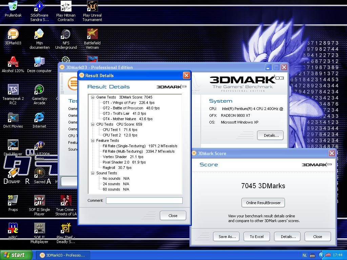347x260 pixels.
Task: Select GT3 - Troll's Lair row
Action: click(x=124, y=113)
